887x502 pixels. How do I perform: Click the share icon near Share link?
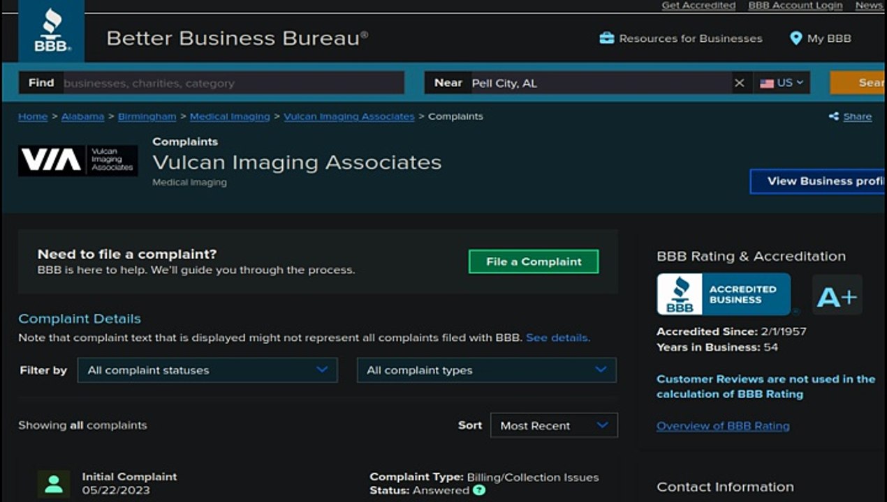(833, 116)
